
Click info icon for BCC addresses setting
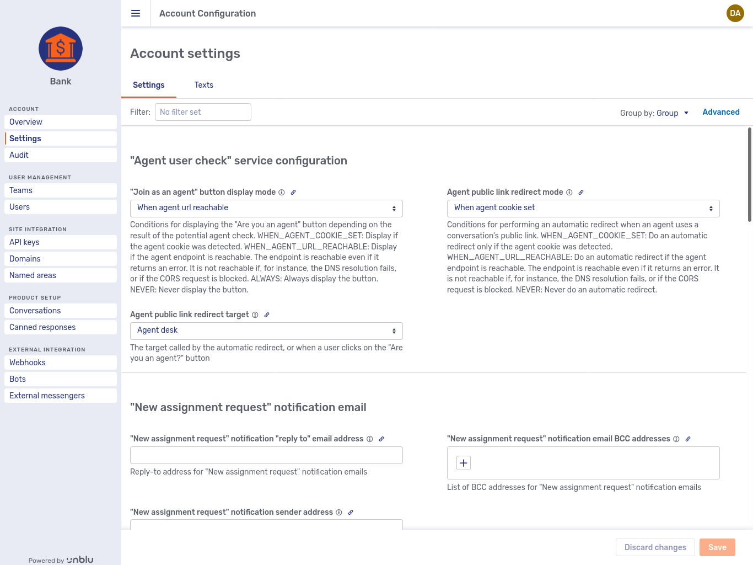676,439
